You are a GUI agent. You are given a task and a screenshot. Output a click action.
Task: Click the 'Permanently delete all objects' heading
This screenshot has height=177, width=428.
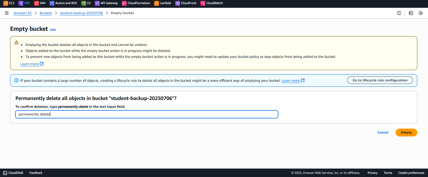[96, 98]
